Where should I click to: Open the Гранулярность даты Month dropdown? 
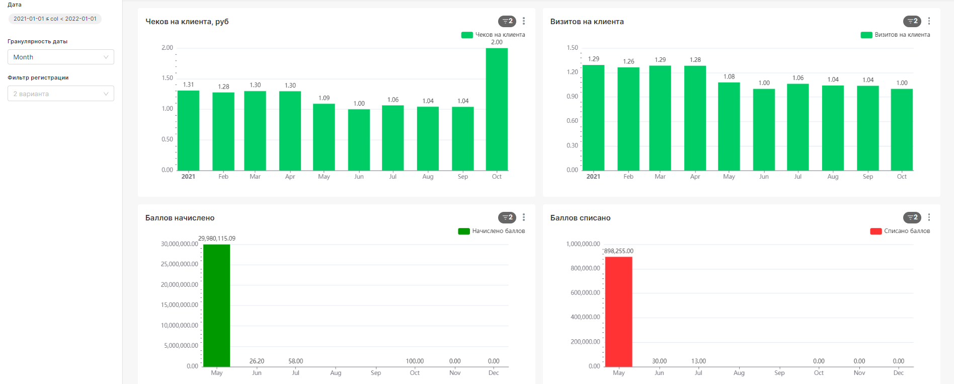(60, 57)
